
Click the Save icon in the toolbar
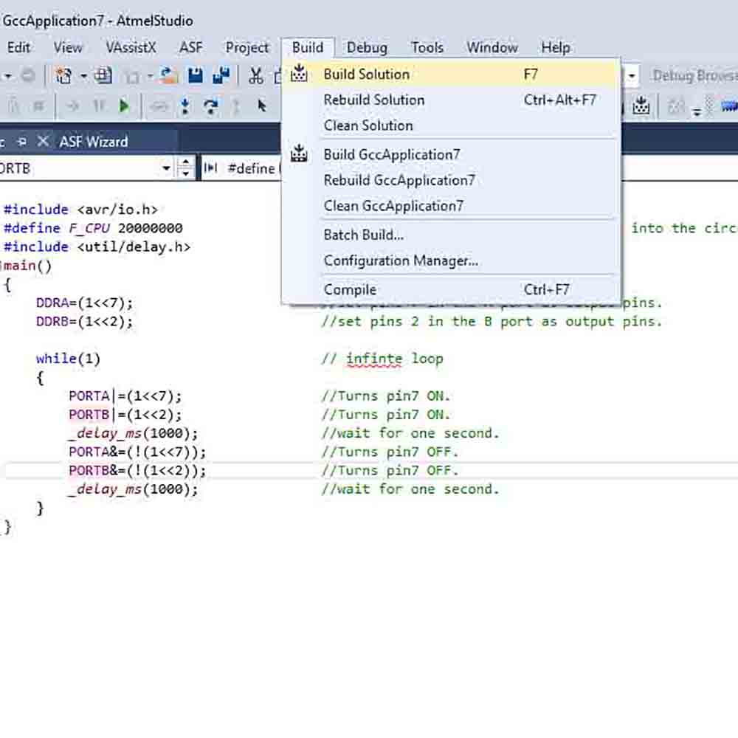pyautogui.click(x=196, y=75)
